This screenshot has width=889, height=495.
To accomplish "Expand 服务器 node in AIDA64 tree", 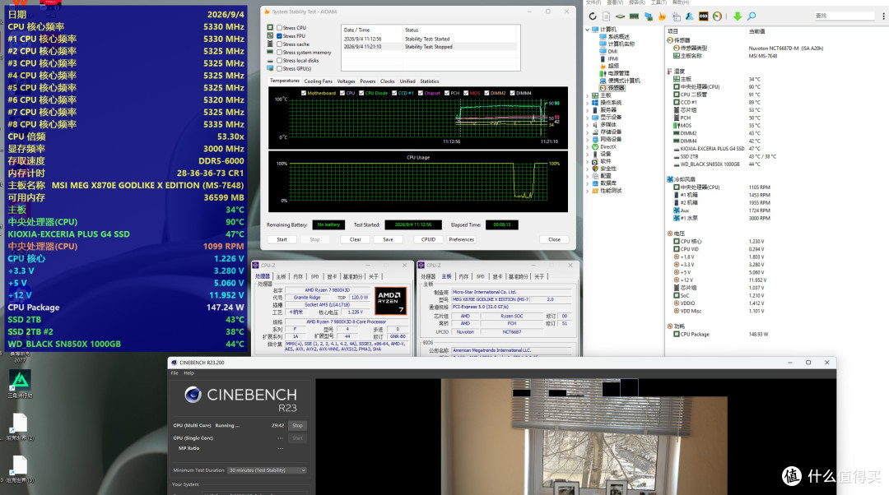I will [588, 110].
